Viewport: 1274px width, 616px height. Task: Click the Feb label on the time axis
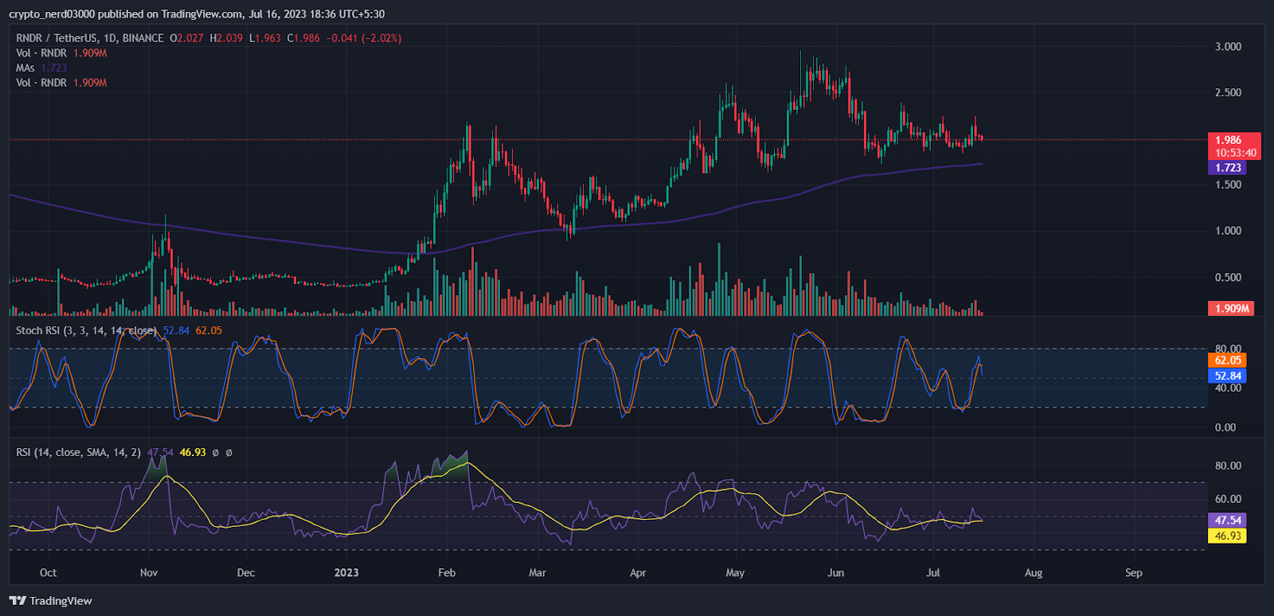point(447,573)
